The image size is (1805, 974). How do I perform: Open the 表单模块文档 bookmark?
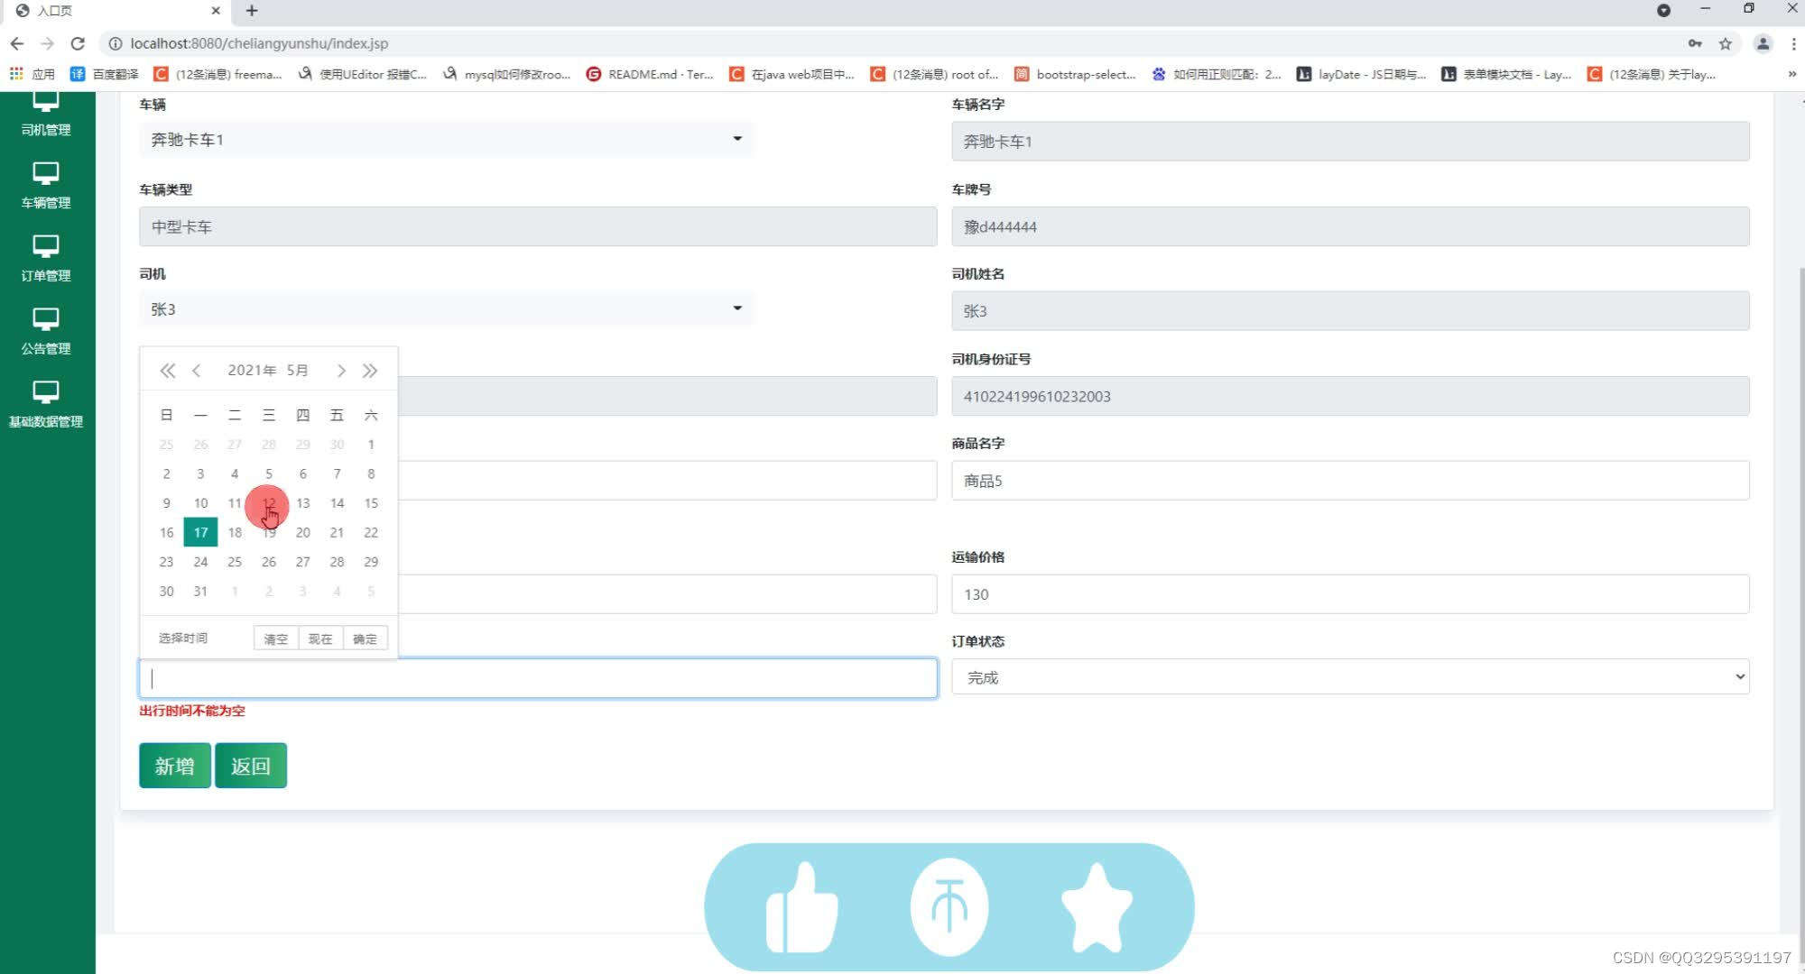click(1505, 74)
